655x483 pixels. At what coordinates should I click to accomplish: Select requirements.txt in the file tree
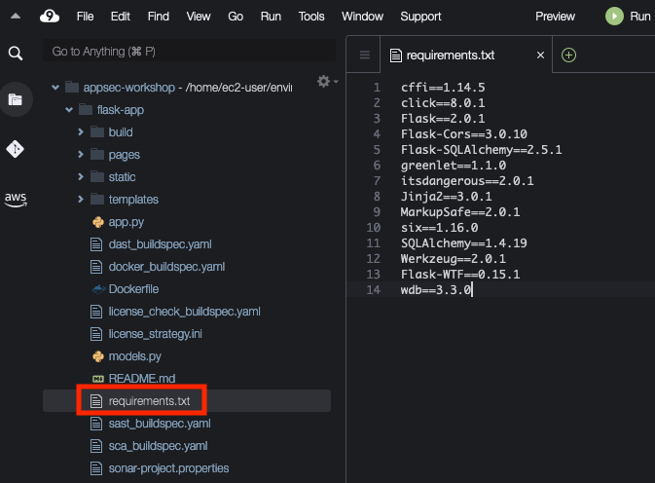[x=149, y=401]
